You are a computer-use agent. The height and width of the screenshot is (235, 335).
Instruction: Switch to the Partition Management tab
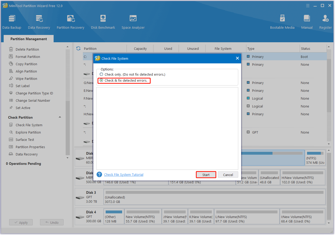click(28, 39)
